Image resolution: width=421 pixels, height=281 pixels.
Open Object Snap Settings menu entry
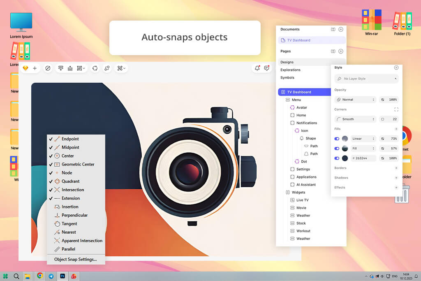(75, 259)
